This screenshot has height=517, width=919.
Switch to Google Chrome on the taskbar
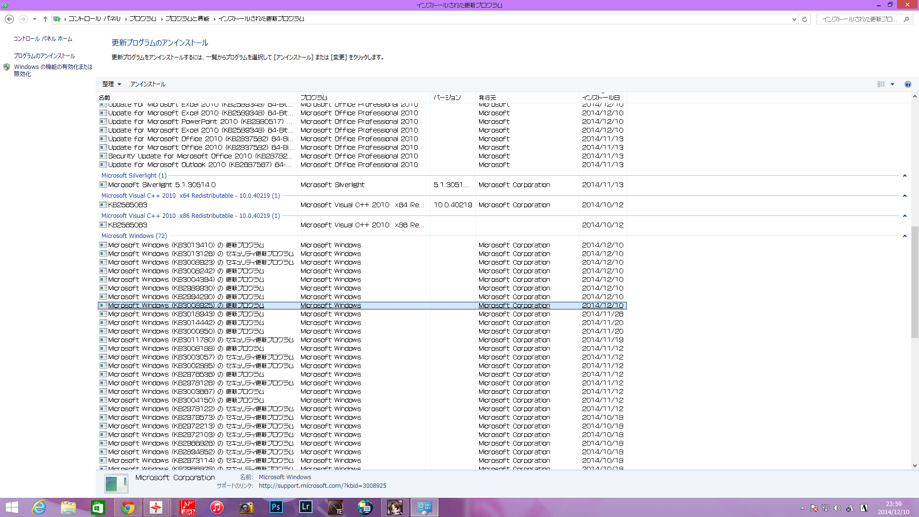click(x=128, y=507)
